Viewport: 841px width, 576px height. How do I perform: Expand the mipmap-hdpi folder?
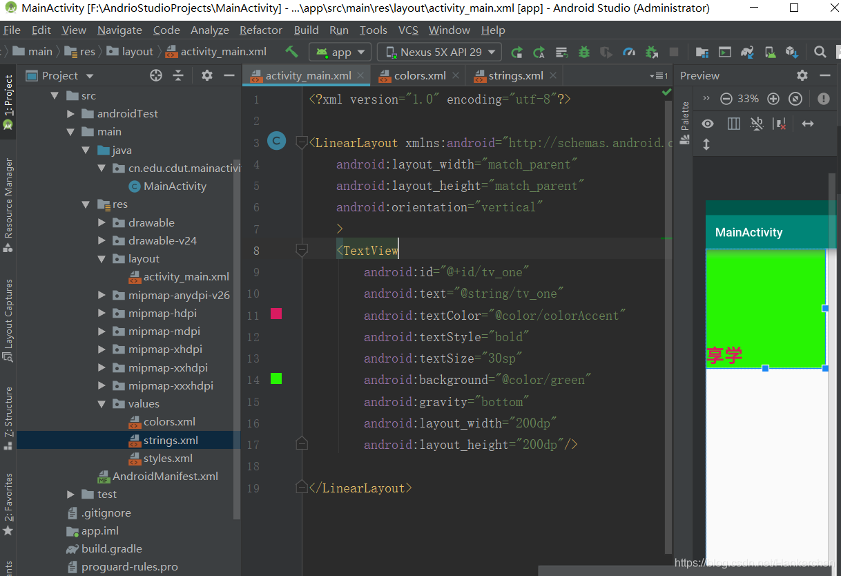[x=101, y=314]
